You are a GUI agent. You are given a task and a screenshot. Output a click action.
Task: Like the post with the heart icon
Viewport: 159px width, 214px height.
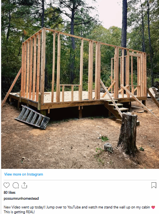click(6, 185)
